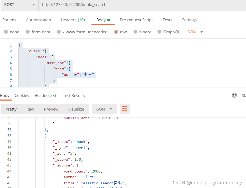
Task: Open request Headers (10) tab
Action: [73, 20]
